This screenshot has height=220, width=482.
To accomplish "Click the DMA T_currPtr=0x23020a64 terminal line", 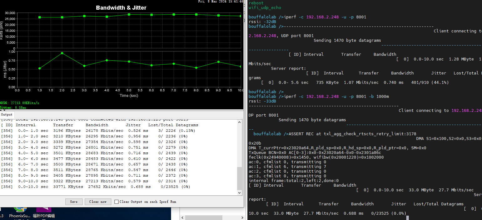I will pos(337,148).
